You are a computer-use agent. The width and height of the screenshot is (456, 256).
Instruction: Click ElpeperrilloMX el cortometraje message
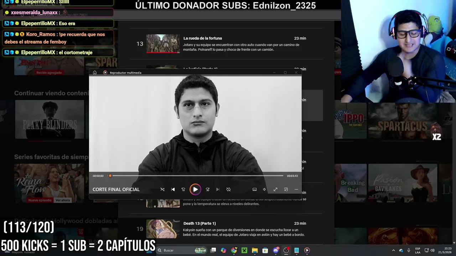click(58, 52)
